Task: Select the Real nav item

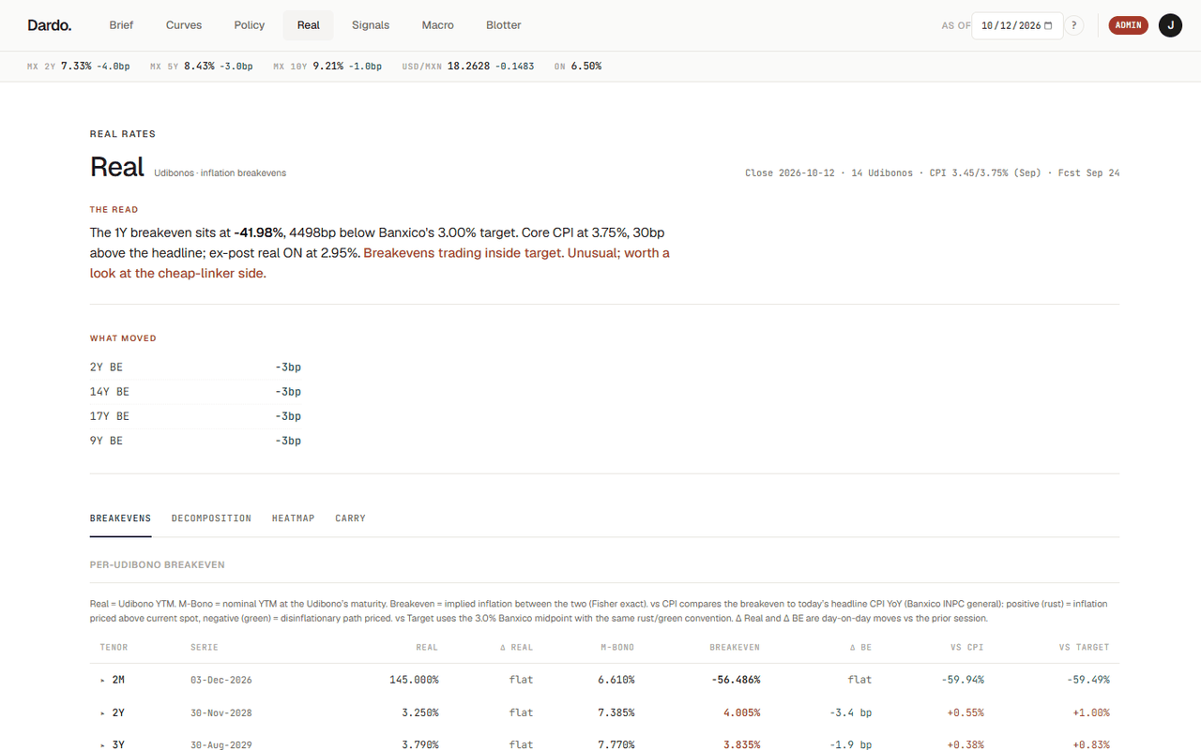Action: pos(309,25)
